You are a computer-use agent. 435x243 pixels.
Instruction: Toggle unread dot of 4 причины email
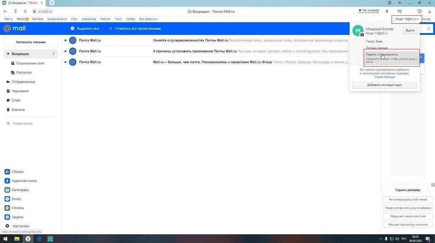[x=65, y=51]
